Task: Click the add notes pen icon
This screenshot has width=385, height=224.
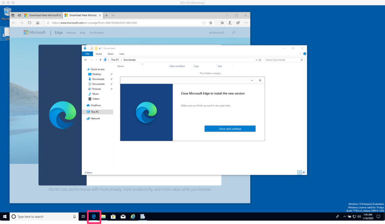Action: 230,23
